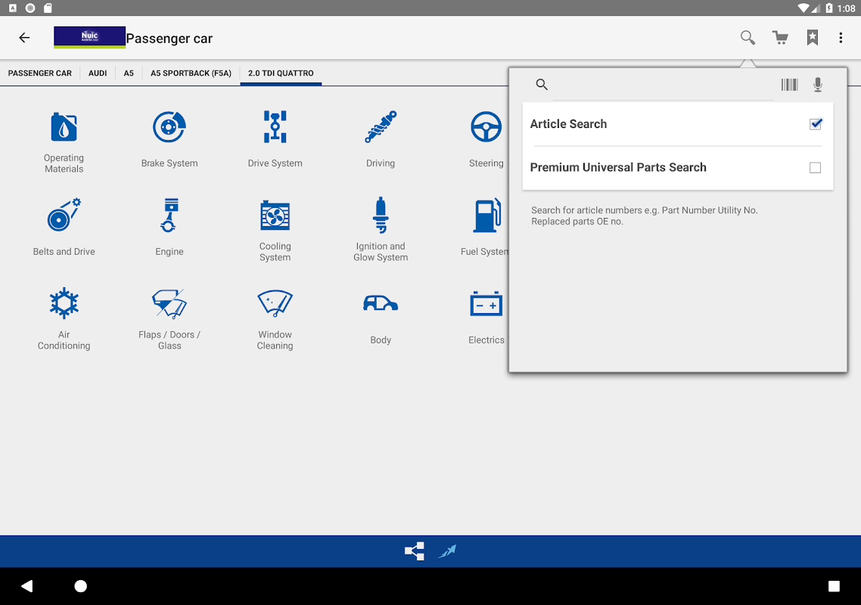
Task: Click the blue arrow icon in bottom bar
Action: coord(447,551)
